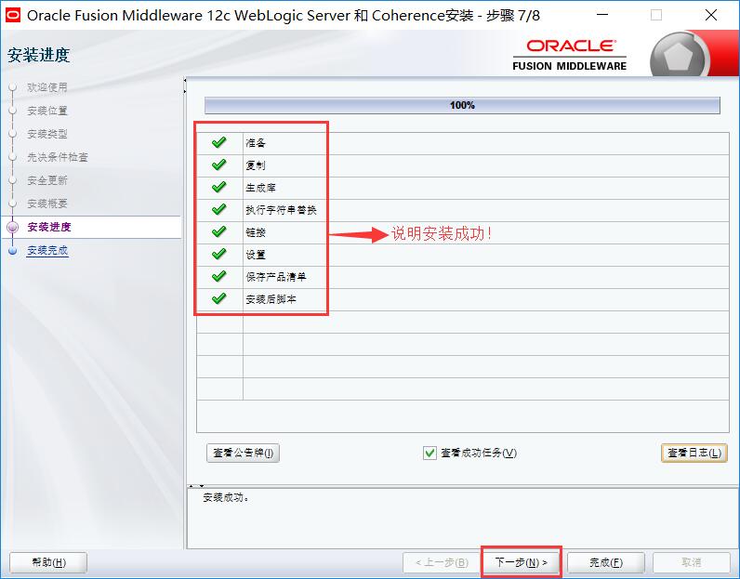The height and width of the screenshot is (579, 740).
Task: Select the 先决条件检查 step in sidebar
Action: [58, 157]
